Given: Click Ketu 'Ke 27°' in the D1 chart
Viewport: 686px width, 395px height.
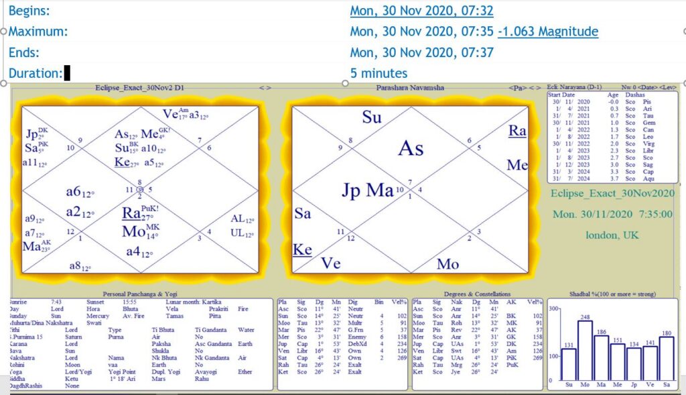Looking at the screenshot, I should pyautogui.click(x=127, y=162).
